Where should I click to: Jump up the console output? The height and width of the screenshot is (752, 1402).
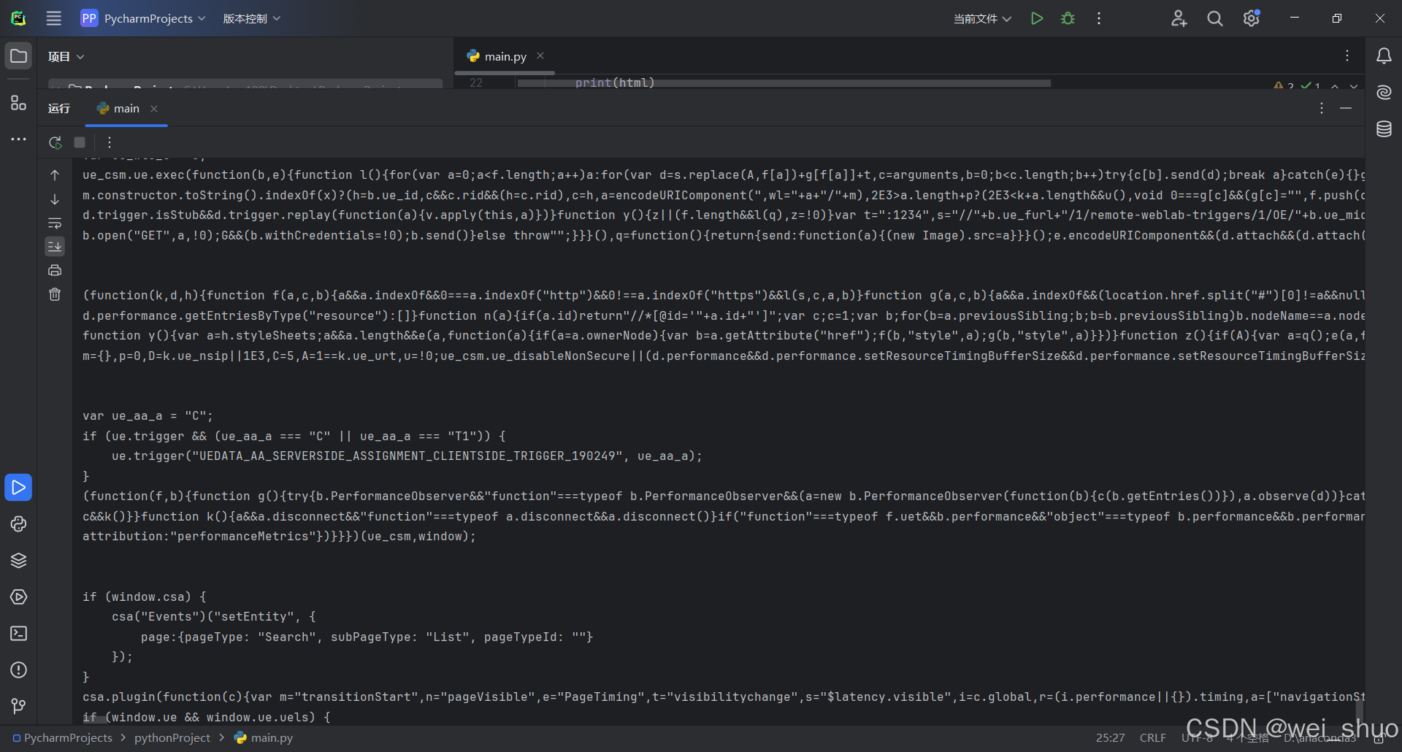(55, 175)
